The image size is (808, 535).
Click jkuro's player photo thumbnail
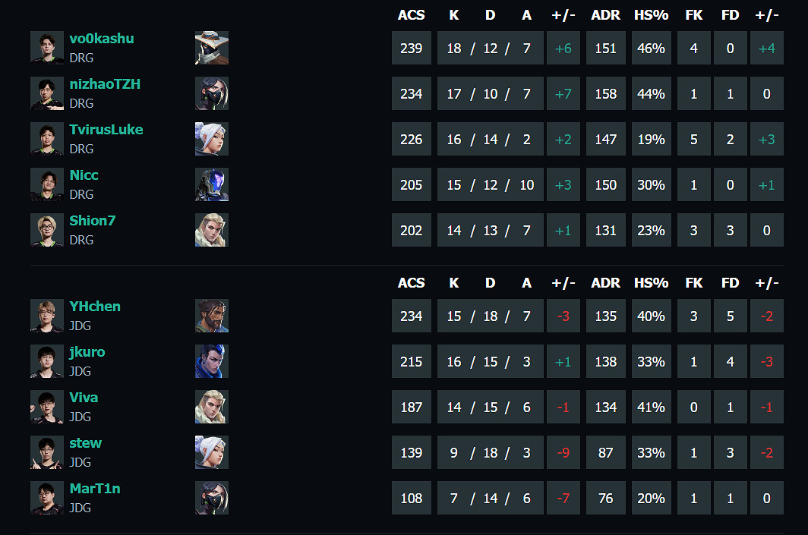coord(47,361)
